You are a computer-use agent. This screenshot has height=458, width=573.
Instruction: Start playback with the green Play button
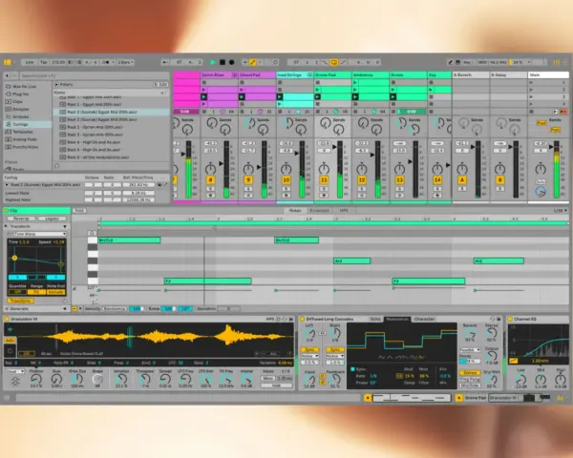point(213,62)
